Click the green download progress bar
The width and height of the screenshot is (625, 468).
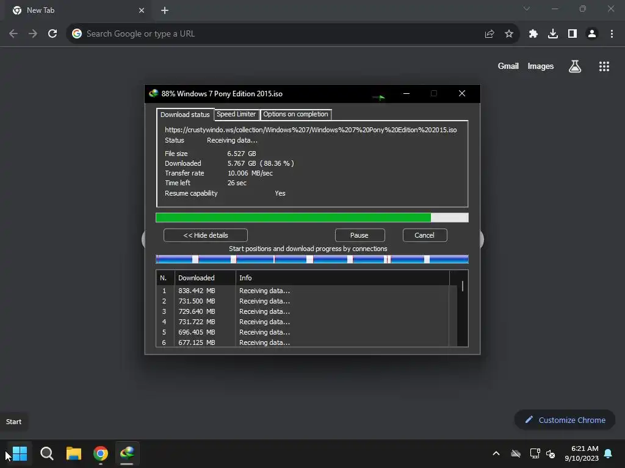pyautogui.click(x=312, y=218)
